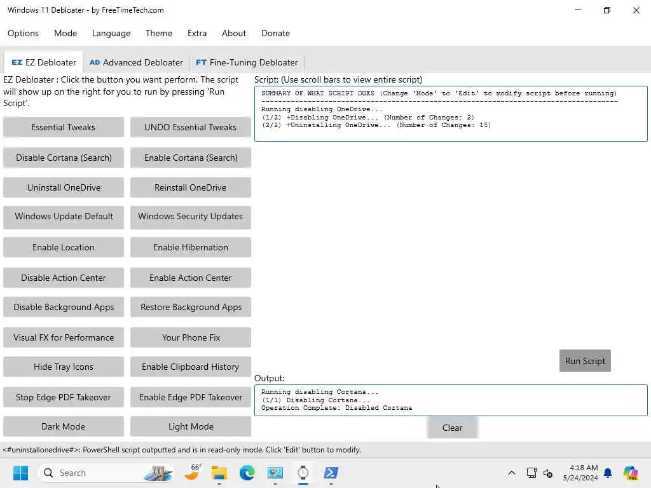651x488 pixels.
Task: Click UNDO Essential Tweaks
Action: [x=190, y=127]
